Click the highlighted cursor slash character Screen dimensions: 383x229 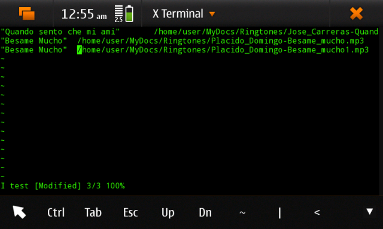pos(80,50)
